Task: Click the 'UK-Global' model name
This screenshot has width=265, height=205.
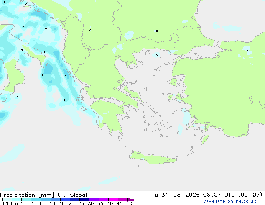Action: 72,195
